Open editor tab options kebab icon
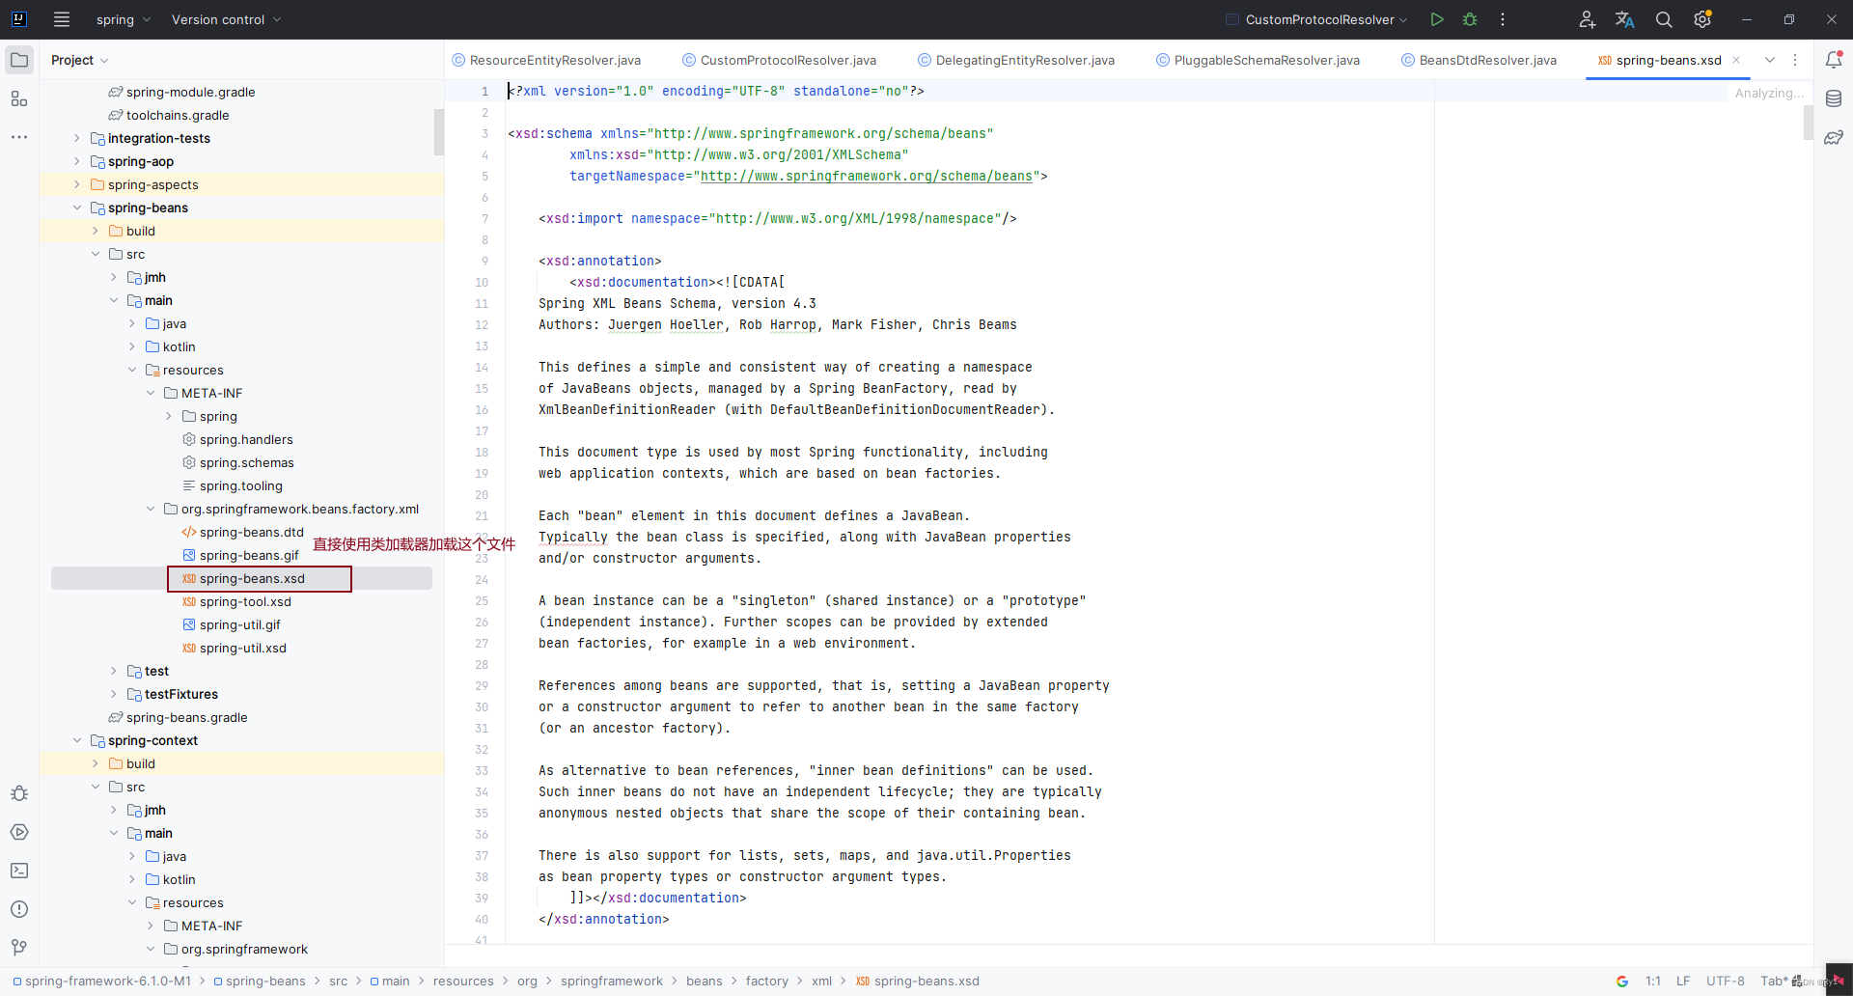This screenshot has width=1853, height=996. pos(1795,60)
